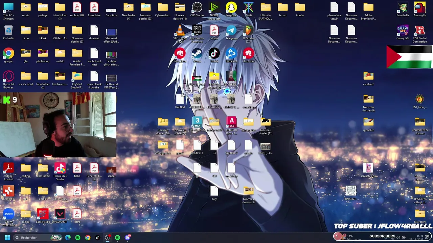Click the Rechercher taskbar search box
Image resolution: width=433 pixels, height=243 pixels.
tap(37, 238)
